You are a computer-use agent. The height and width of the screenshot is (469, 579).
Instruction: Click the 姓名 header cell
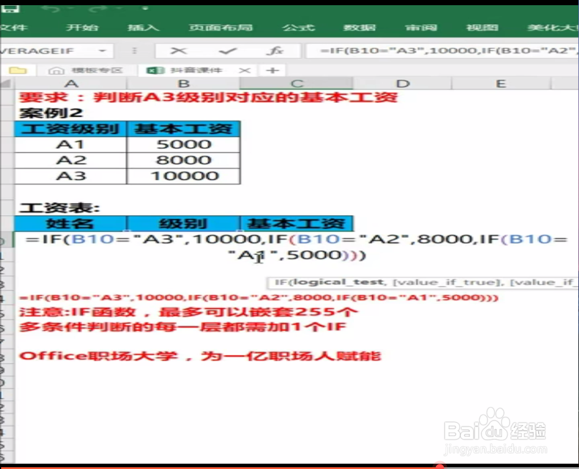click(70, 223)
